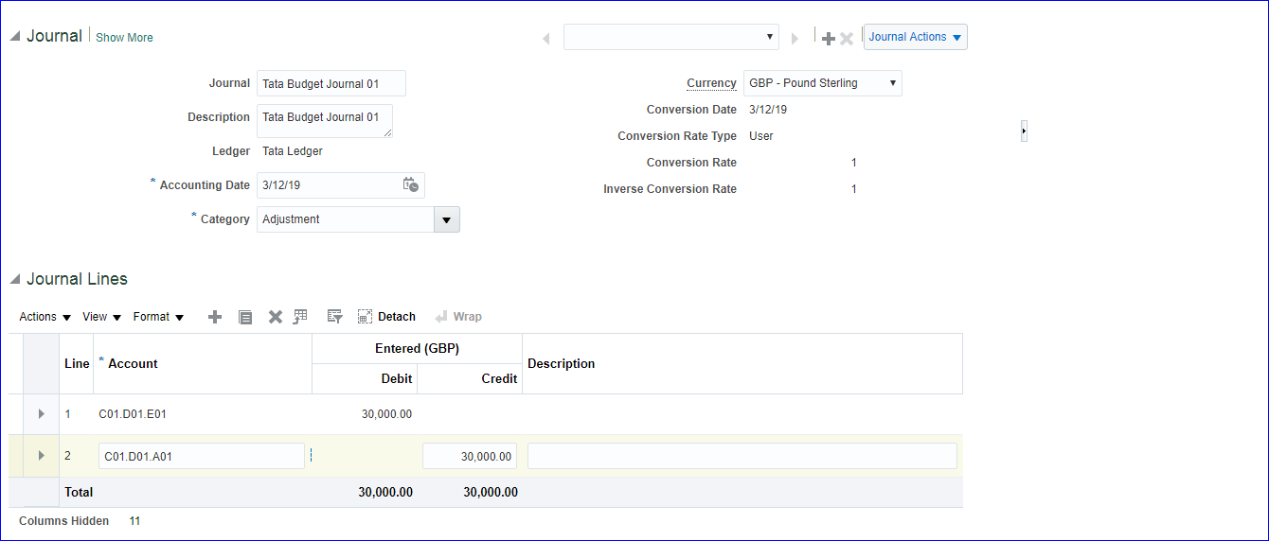Open the View menu in Journal Lines
Screen dimensions: 1269x541
click(x=101, y=317)
